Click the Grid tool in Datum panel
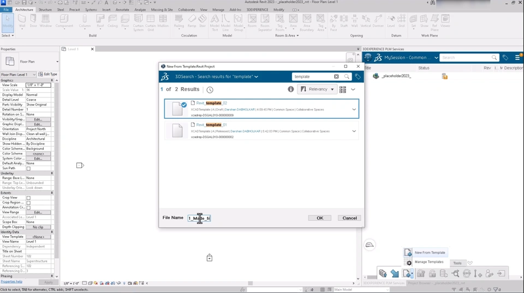Image resolution: width=524 pixels, height=293 pixels. click(402, 21)
